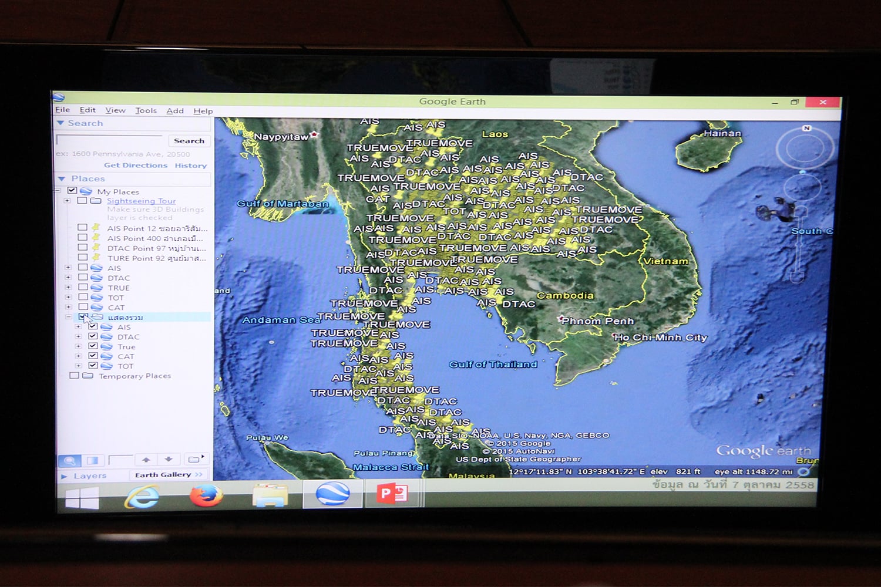Open the Add menu
The image size is (881, 587).
tap(175, 110)
